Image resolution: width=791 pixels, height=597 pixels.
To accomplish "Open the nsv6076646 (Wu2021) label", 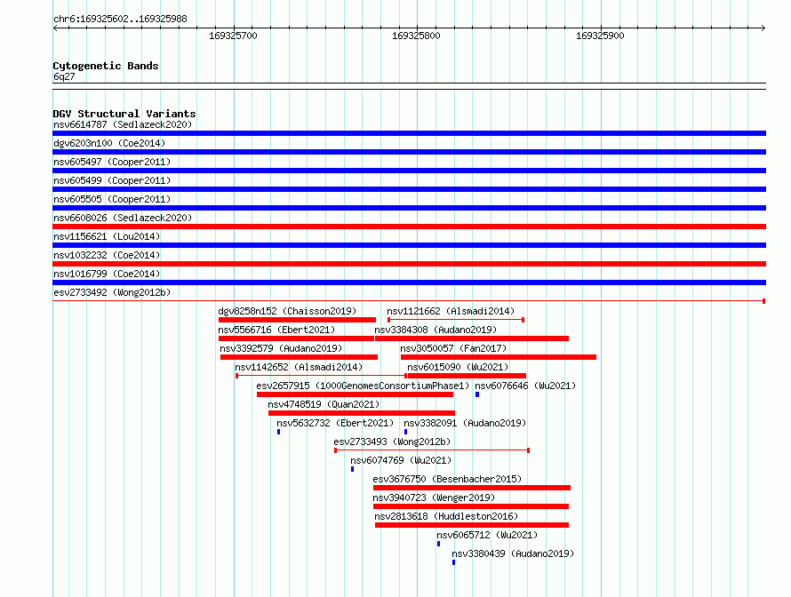I will click(x=525, y=386).
